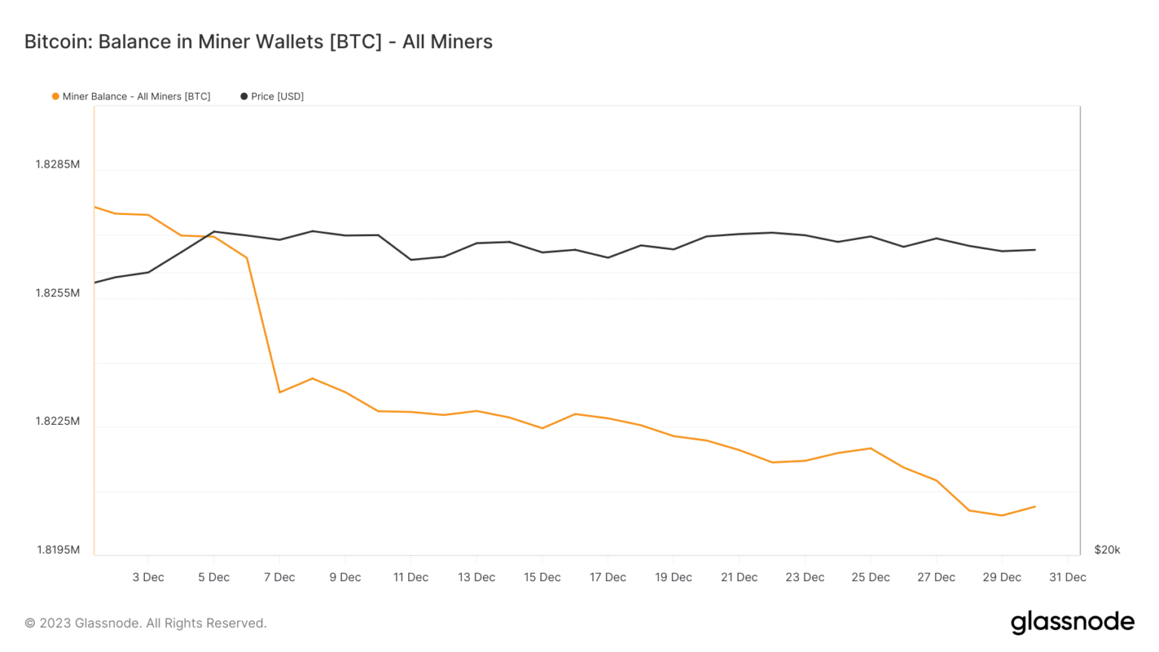Image resolution: width=1159 pixels, height=652 pixels.
Task: Click the black Price legend dot
Action: click(244, 97)
